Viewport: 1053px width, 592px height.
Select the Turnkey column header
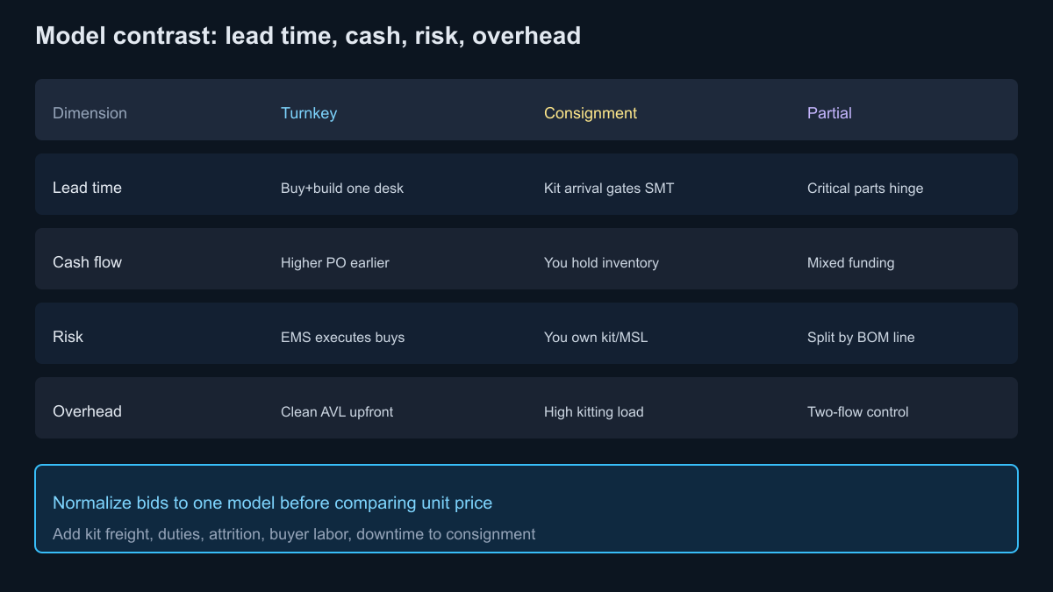coord(309,113)
